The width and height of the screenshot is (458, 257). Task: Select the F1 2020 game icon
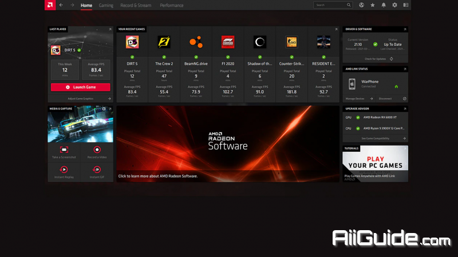[228, 42]
